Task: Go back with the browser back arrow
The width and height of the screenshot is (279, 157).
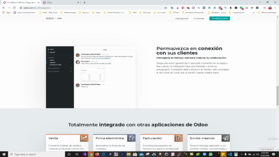Action: tap(3, 8)
